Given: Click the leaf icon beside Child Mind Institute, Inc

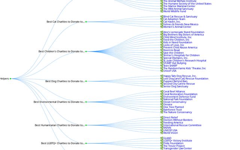Looking at the screenshot, I should pos(162,37).
